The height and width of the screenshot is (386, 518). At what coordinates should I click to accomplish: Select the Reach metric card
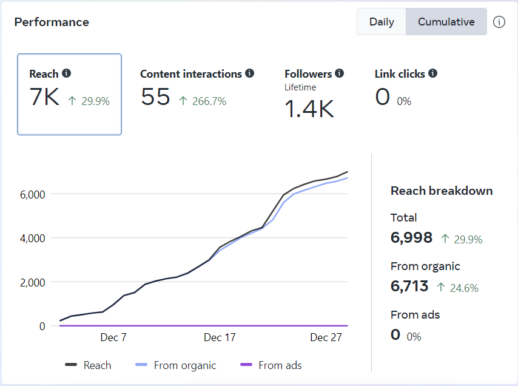click(x=69, y=94)
